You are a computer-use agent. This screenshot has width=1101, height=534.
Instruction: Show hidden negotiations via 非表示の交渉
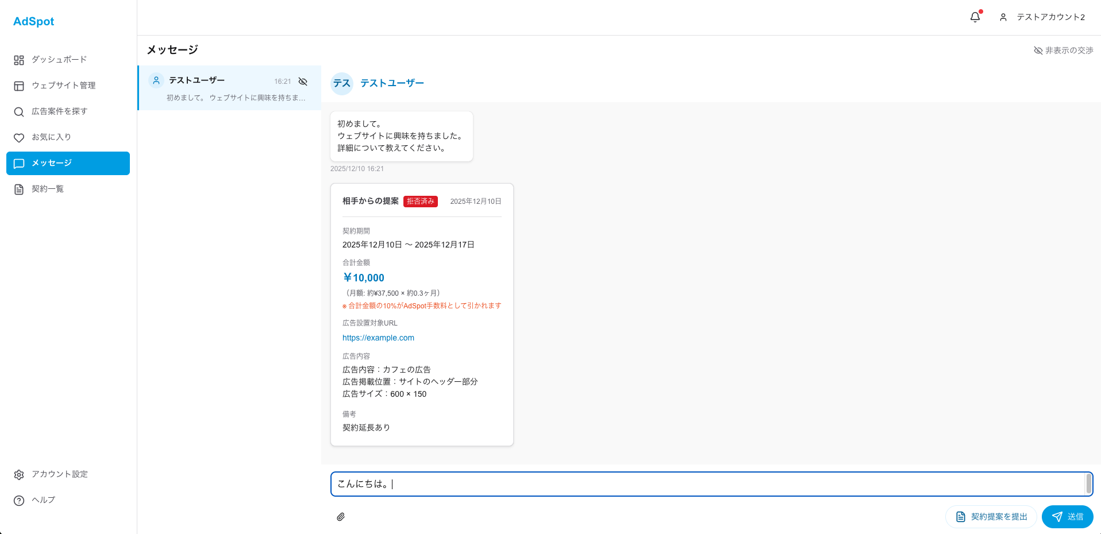pos(1063,51)
